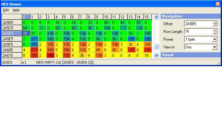Increase the Offset value with up spinner

(215, 22)
